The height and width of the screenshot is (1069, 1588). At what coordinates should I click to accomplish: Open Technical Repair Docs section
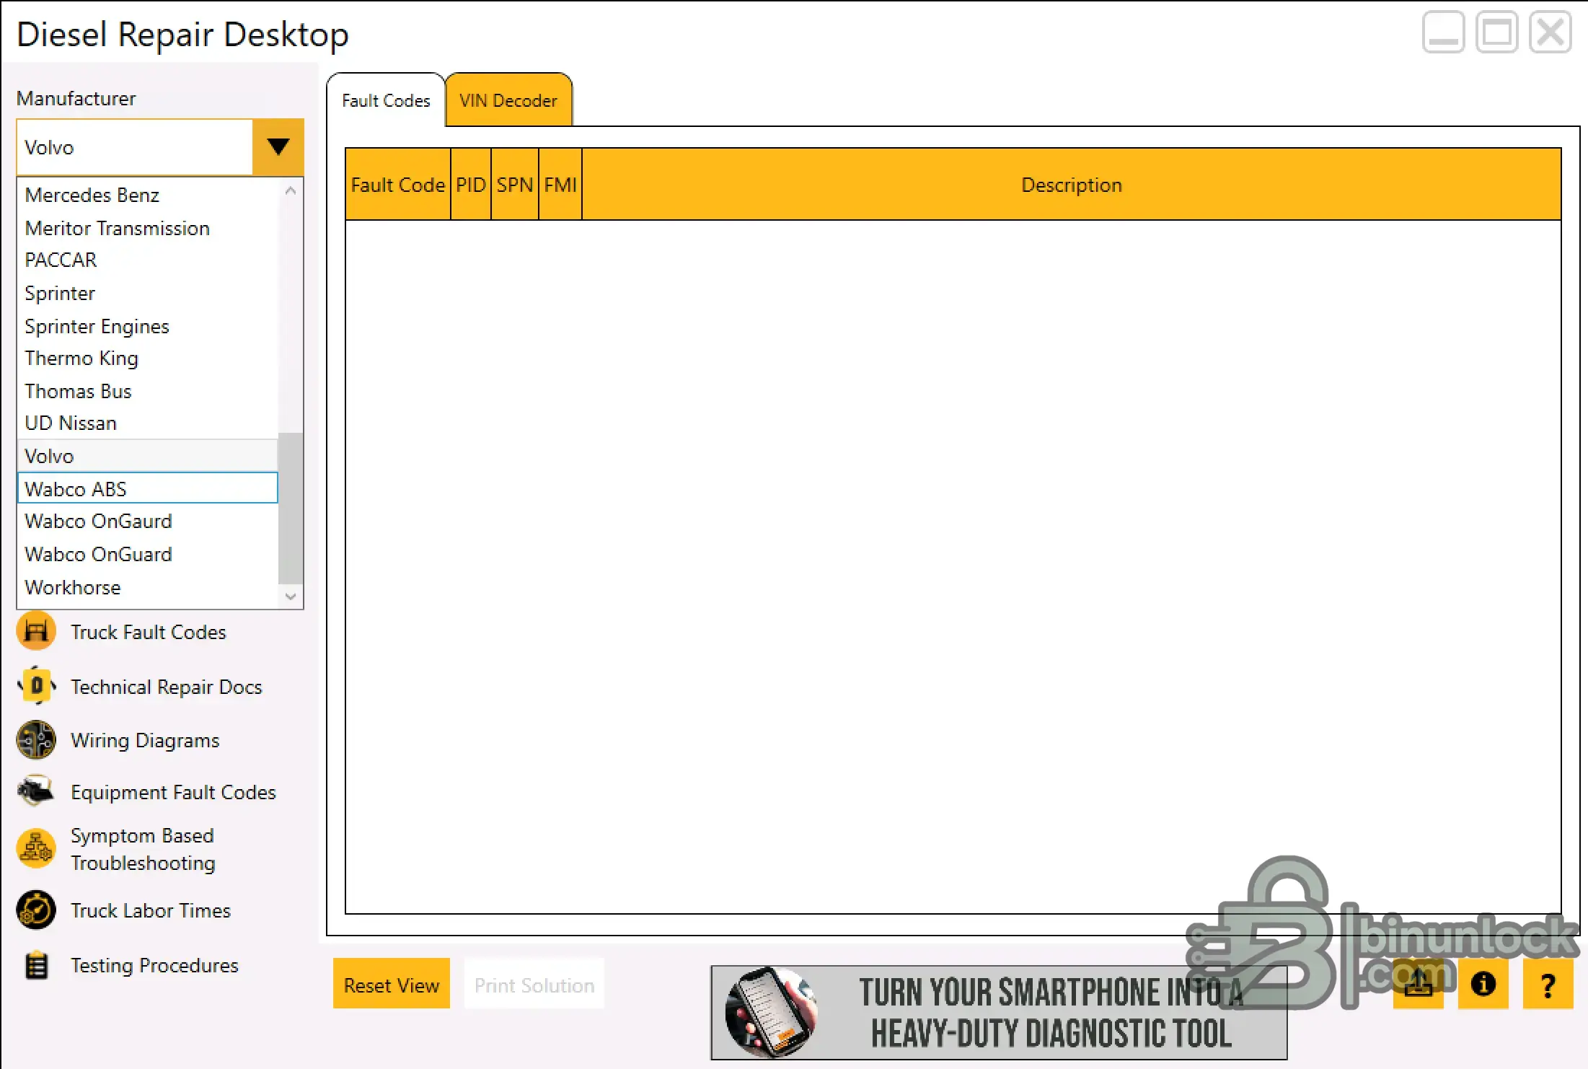click(167, 687)
